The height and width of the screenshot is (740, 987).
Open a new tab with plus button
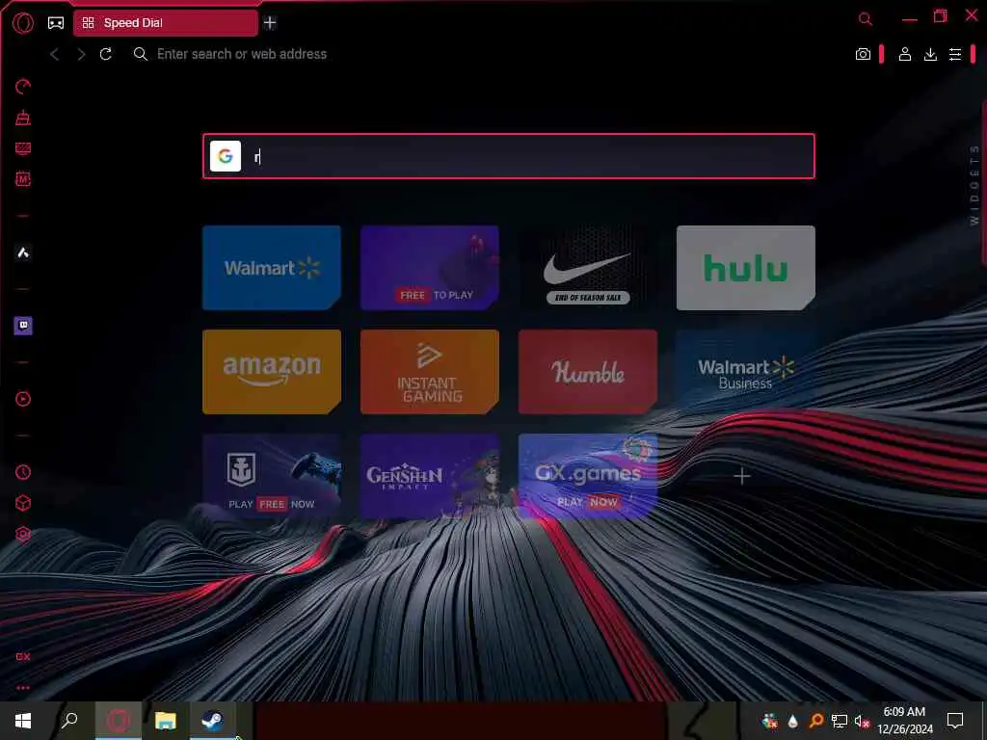(270, 23)
